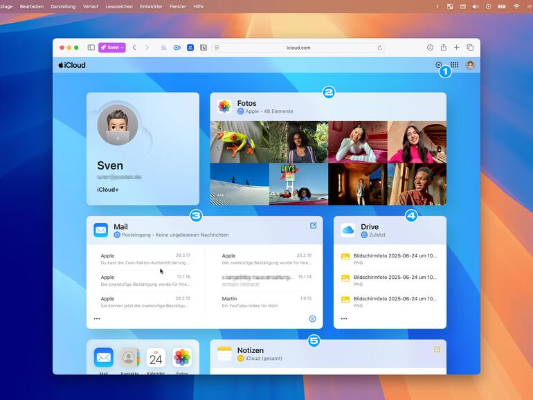
Task: Open the Notizen tile title
Action: coord(251,350)
